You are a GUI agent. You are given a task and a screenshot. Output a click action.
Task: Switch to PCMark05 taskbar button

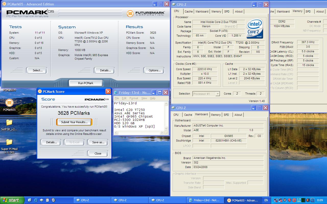[x=243, y=200]
